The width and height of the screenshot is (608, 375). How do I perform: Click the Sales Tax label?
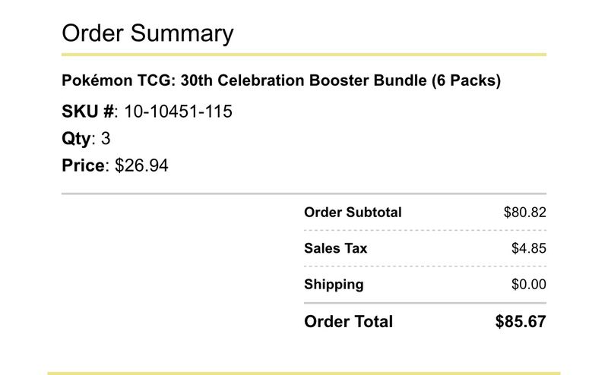click(335, 248)
